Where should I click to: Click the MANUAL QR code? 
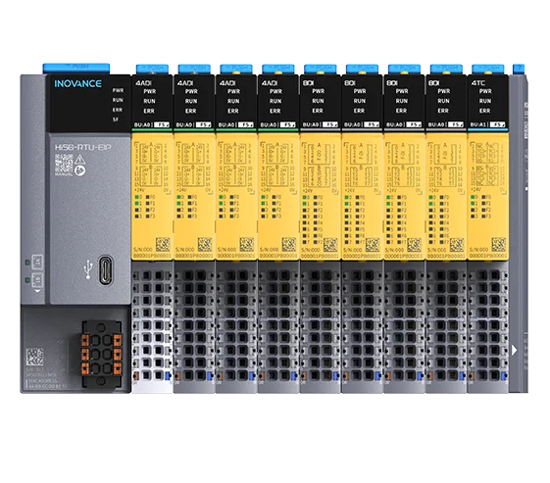click(64, 164)
